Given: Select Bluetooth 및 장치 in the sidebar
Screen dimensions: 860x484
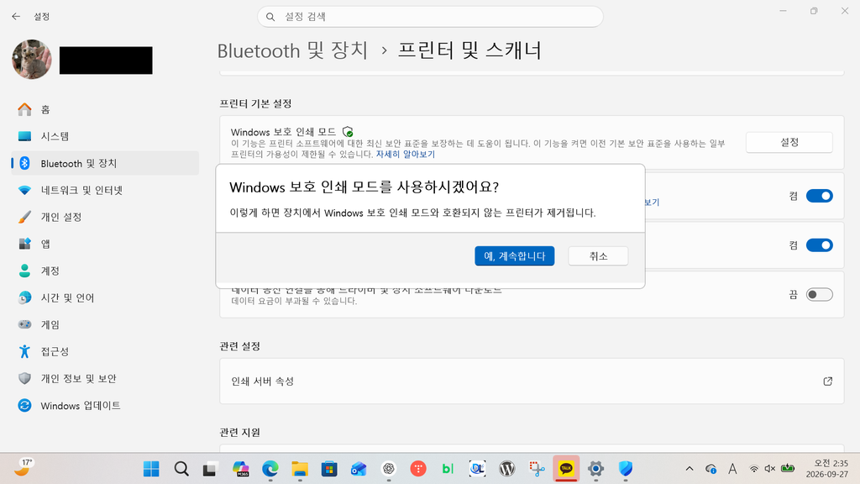Looking at the screenshot, I should [105, 164].
